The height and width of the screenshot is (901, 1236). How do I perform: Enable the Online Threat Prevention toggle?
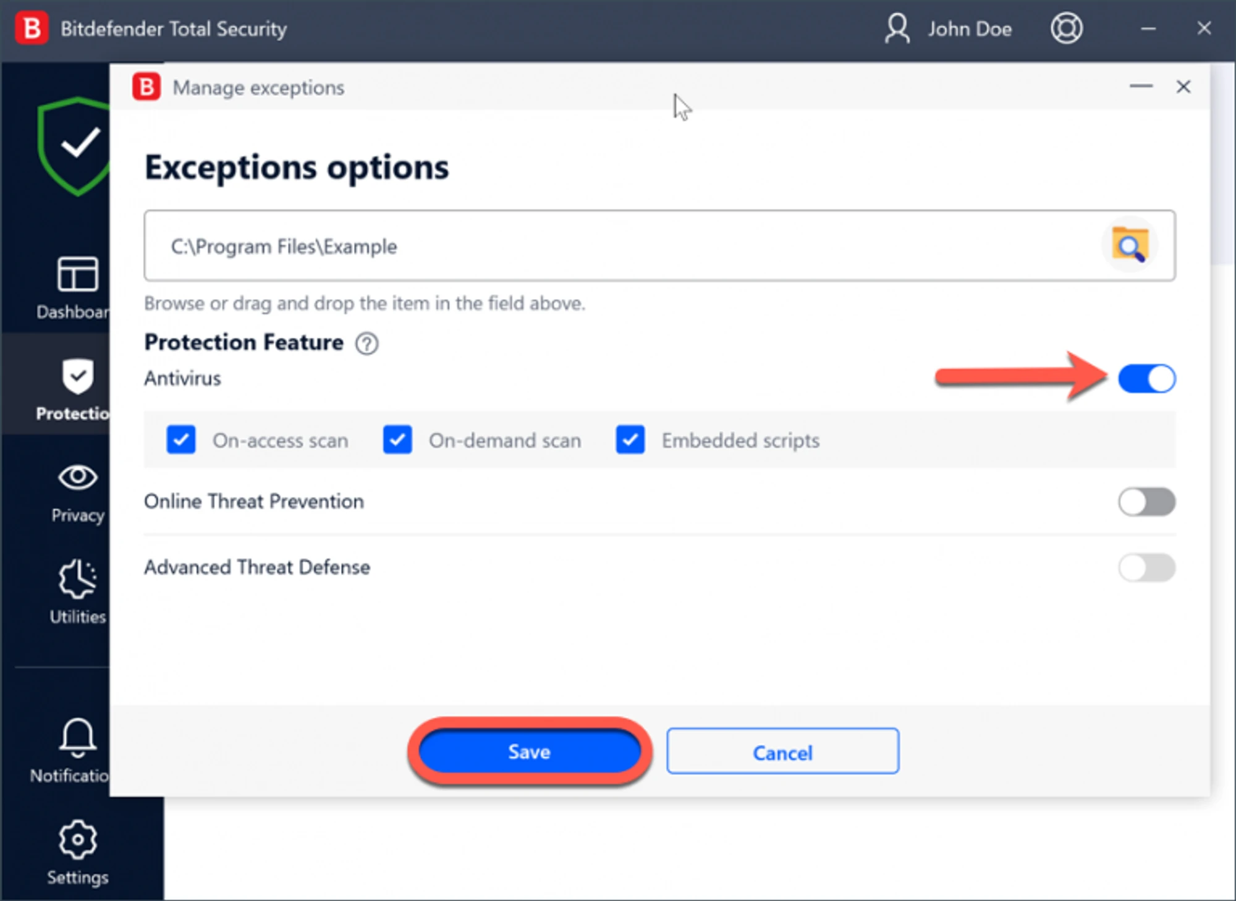(x=1146, y=502)
